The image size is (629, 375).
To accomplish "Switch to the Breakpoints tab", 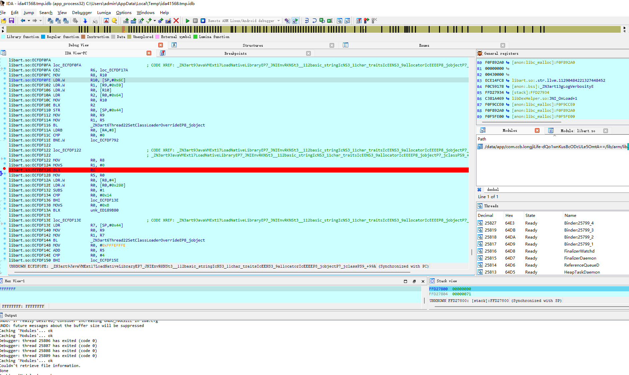I will [235, 53].
